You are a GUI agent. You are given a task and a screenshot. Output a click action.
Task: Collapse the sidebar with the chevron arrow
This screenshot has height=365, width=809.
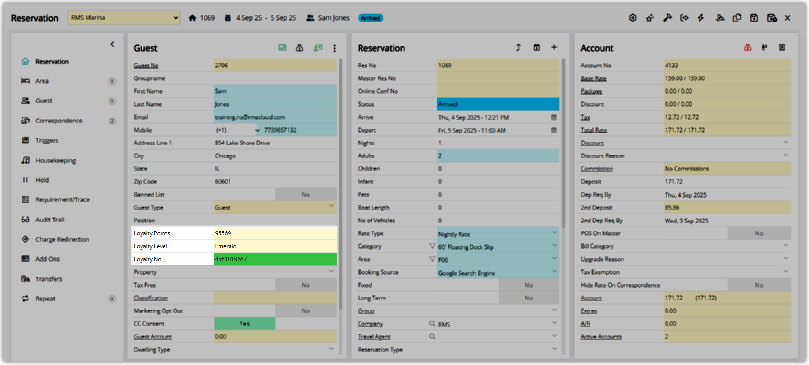(112, 44)
